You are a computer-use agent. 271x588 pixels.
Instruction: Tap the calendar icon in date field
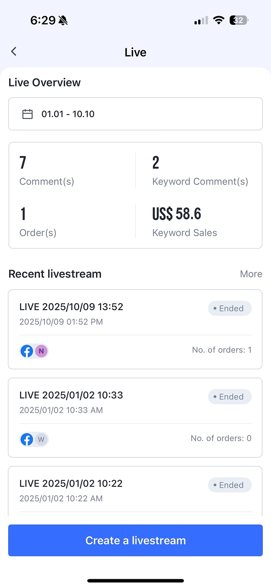(x=28, y=114)
